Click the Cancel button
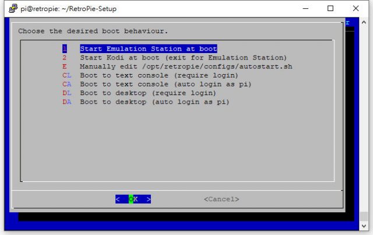 [x=221, y=199]
